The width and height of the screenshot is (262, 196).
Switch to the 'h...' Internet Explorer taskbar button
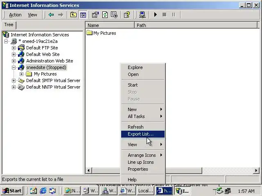coord(164,191)
